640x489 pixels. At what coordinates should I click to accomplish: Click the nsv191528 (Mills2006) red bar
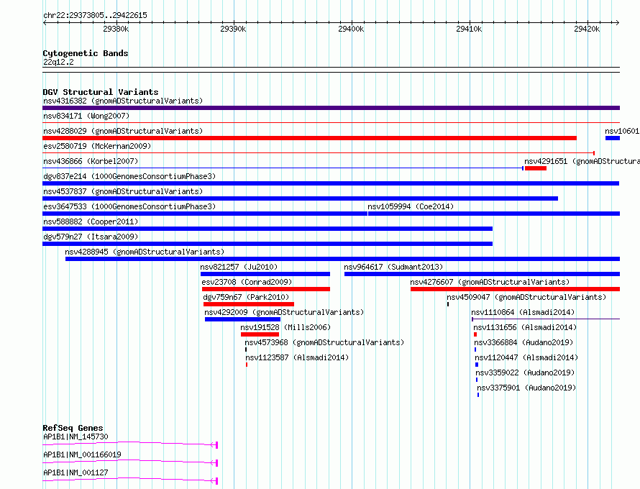260,334
